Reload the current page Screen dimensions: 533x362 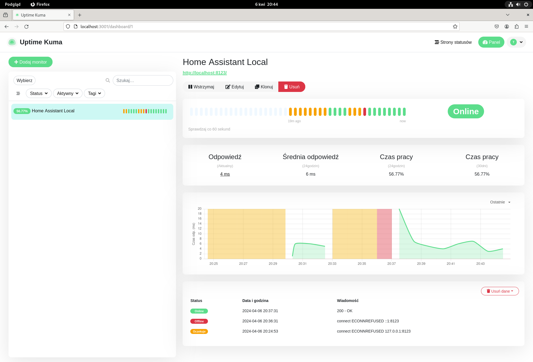[x=26, y=26]
